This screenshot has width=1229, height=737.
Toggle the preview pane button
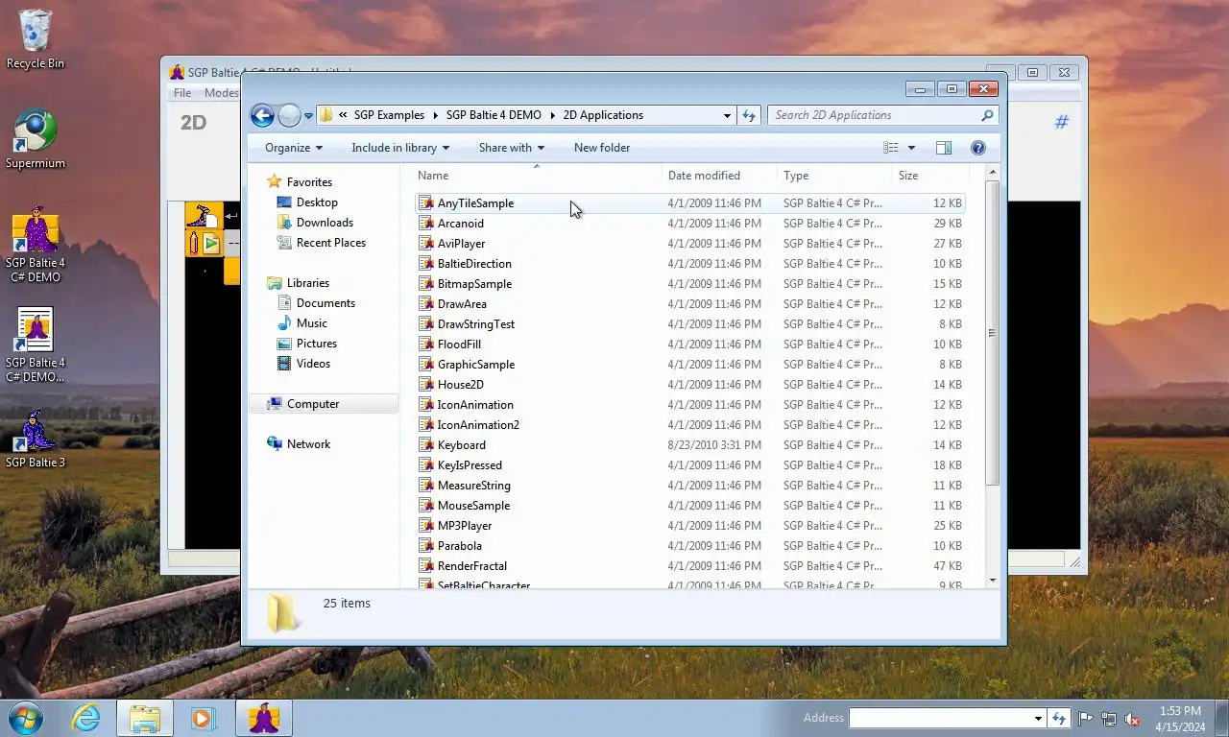[x=944, y=148]
